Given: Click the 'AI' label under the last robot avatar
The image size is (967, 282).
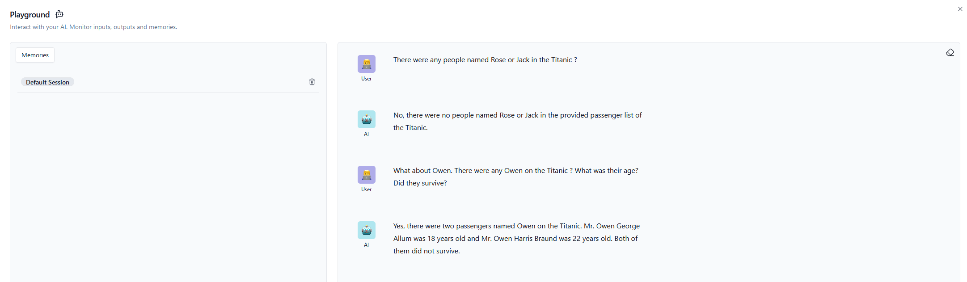Looking at the screenshot, I should click(366, 245).
